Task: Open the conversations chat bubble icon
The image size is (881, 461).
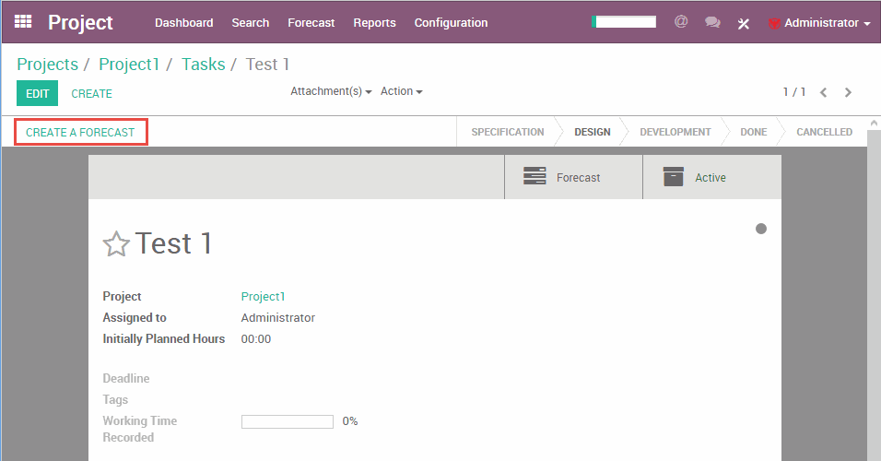Action: coord(712,22)
